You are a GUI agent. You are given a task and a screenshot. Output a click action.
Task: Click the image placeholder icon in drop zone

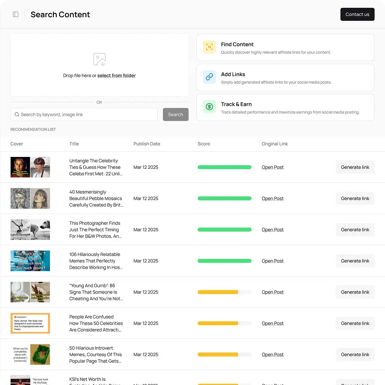[99, 59]
